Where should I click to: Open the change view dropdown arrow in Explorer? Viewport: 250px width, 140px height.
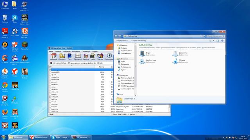coord(213,40)
